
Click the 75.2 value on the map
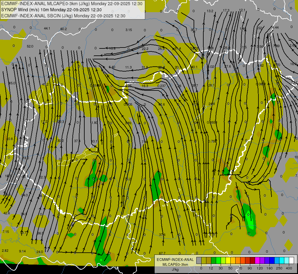coord(128,179)
